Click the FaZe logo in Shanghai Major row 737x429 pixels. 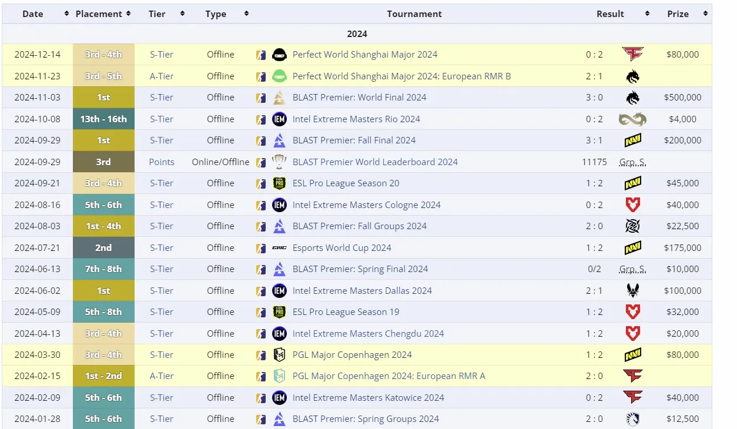pyautogui.click(x=632, y=55)
